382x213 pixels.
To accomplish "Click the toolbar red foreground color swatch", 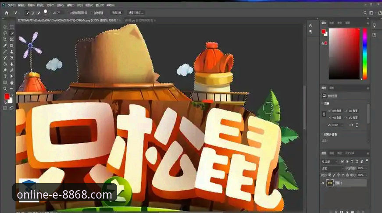I will tap(7, 96).
